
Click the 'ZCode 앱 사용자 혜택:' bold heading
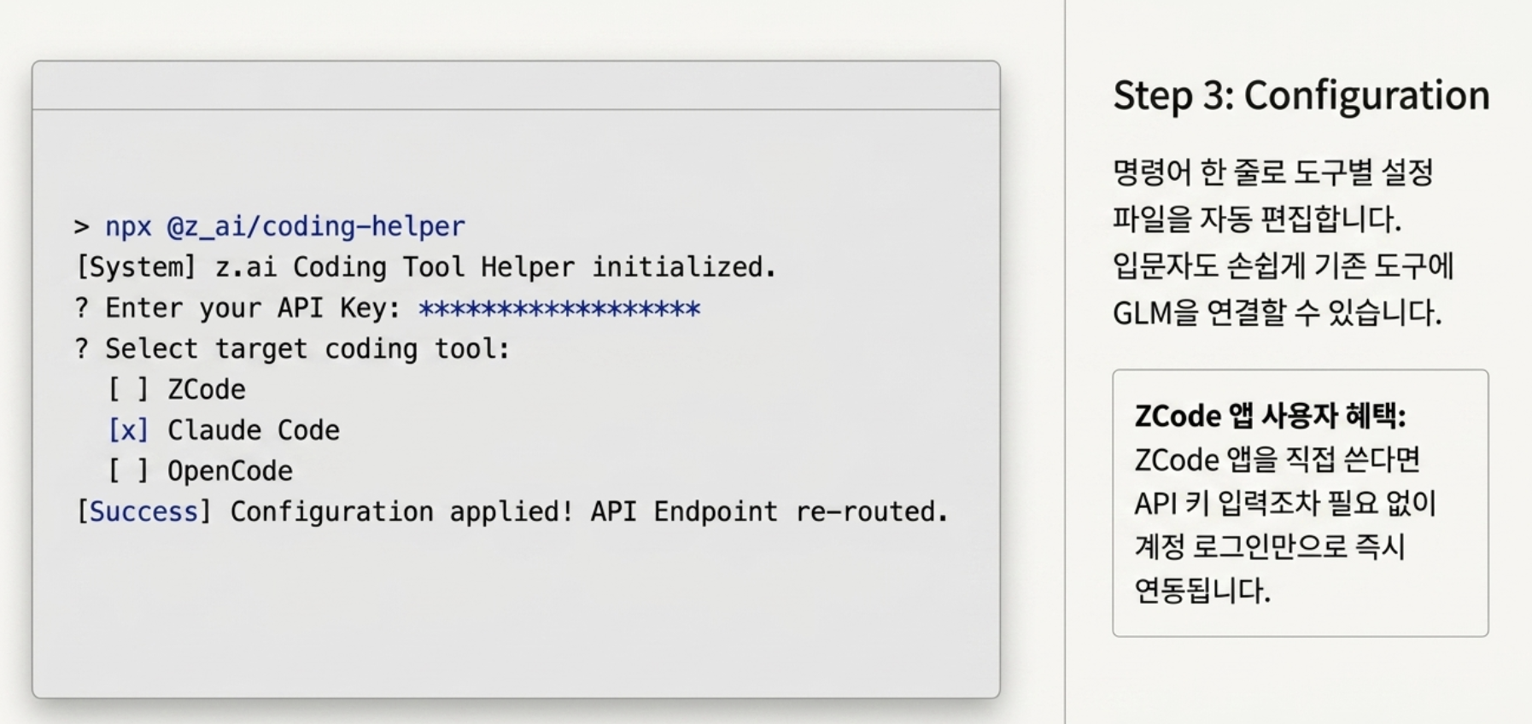pos(1270,416)
